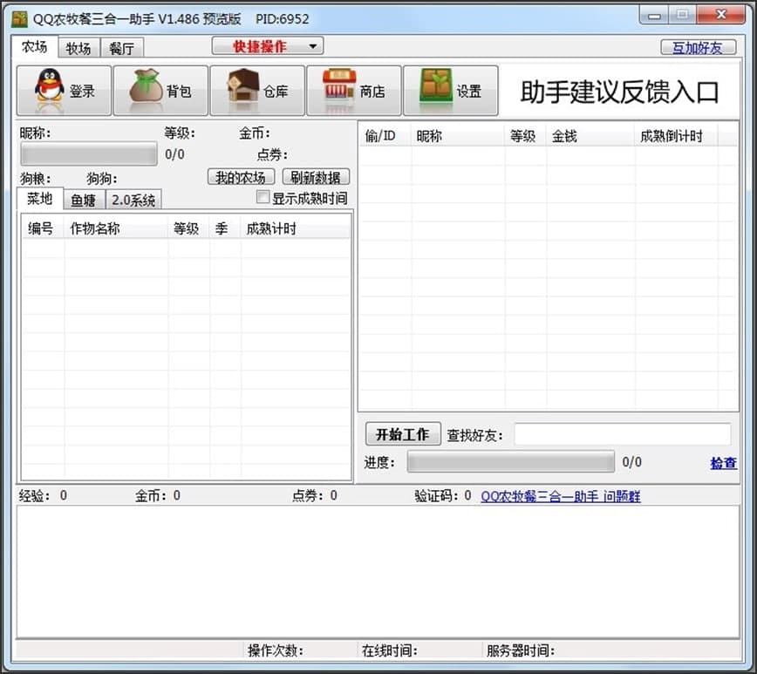Return to the 农场 tab
The image size is (757, 674).
tap(34, 48)
